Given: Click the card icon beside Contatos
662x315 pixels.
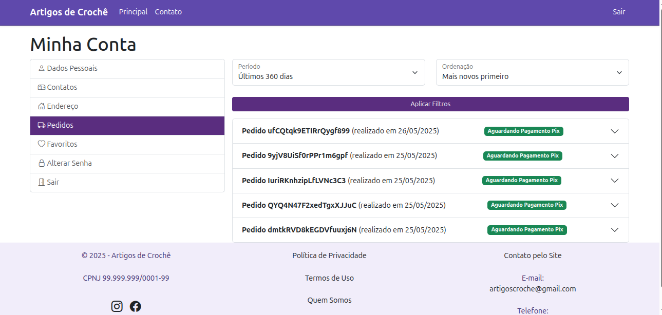Looking at the screenshot, I should click(42, 87).
